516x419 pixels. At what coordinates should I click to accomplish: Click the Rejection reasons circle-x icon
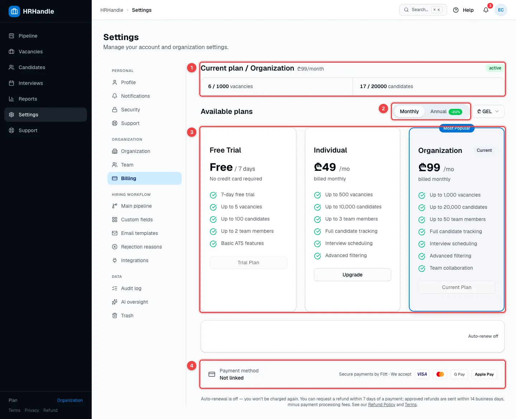point(115,247)
